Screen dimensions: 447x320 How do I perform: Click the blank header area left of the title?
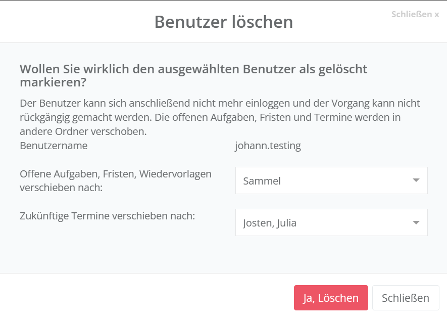pyautogui.click(x=76, y=22)
